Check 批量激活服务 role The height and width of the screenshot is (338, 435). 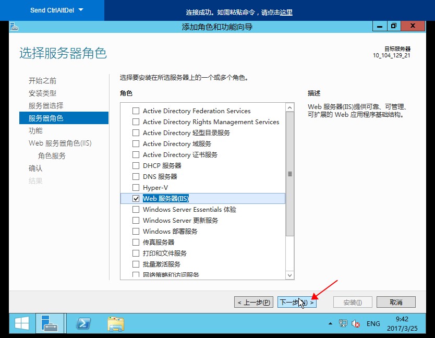click(x=136, y=264)
